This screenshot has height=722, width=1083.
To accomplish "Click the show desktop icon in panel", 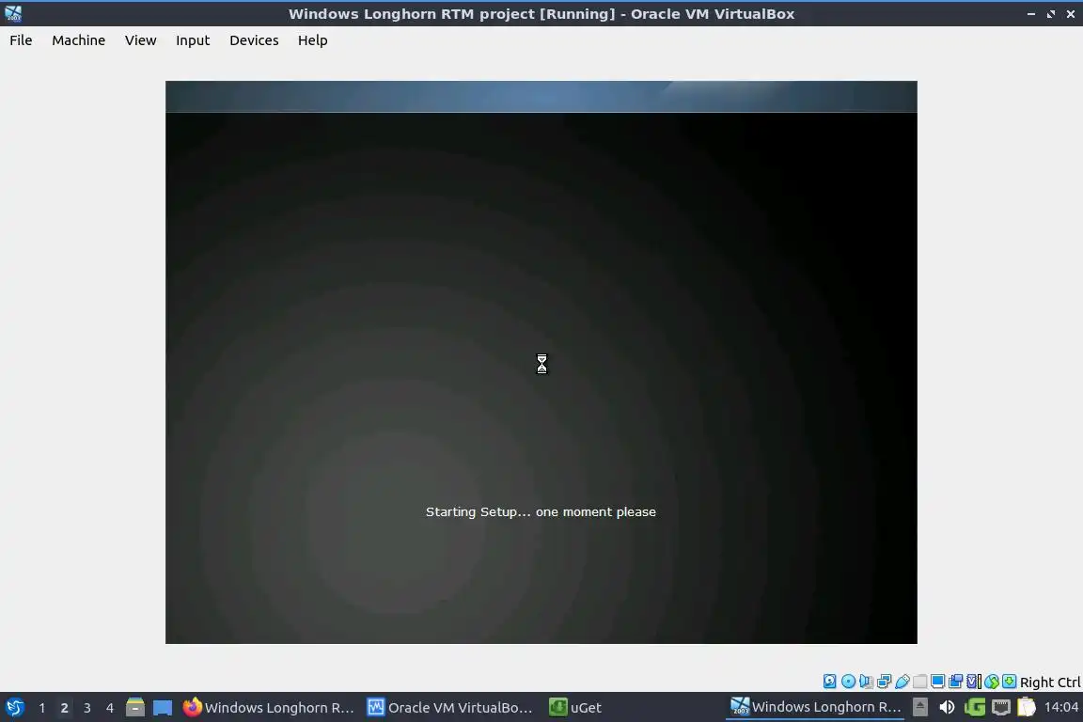I will (163, 708).
